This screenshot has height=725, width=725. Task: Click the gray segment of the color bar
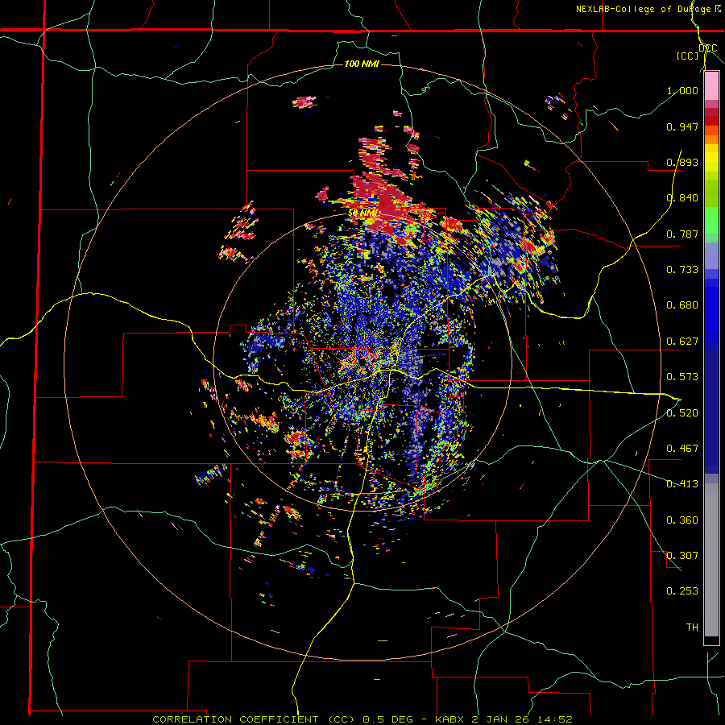coord(711,560)
